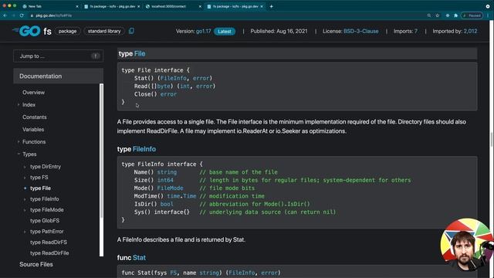Expand type FileInfo in sidebar
Viewport: 494px width, 278px height.
[x=25, y=199]
